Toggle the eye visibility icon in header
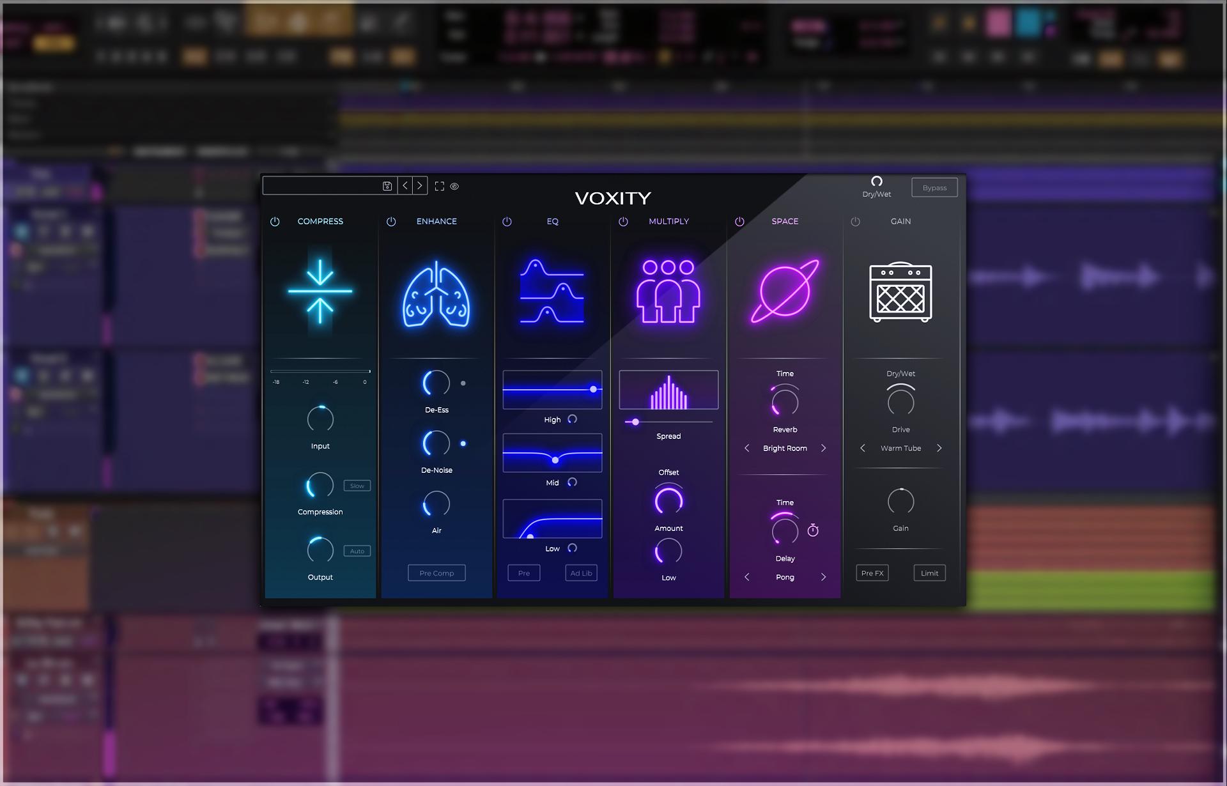Viewport: 1227px width, 786px height. [454, 187]
